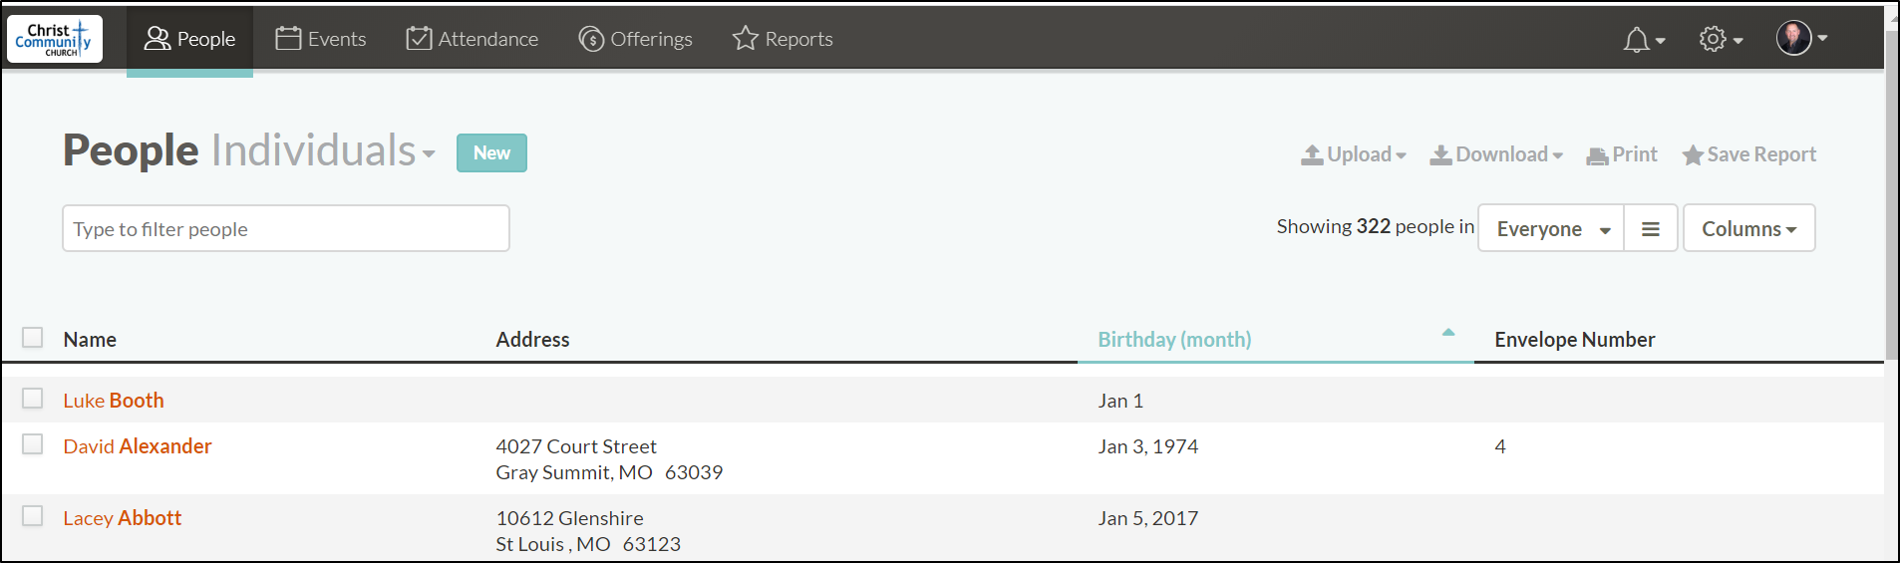Click the Birthday sort arrow indicator
Viewport: 1900px width, 563px height.
click(1448, 332)
